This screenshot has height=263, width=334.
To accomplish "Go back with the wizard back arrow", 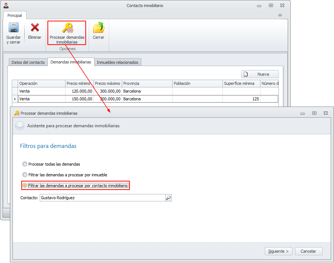I will 20,126.
